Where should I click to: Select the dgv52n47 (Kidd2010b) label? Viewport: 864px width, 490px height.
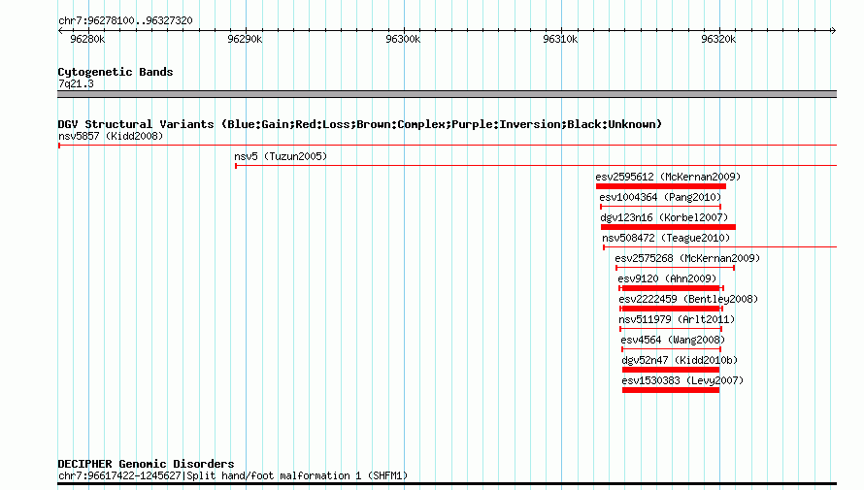[680, 360]
